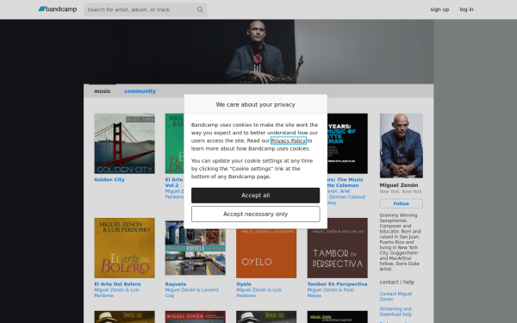Switch to the music tab
This screenshot has width=517, height=323.
coord(103,91)
